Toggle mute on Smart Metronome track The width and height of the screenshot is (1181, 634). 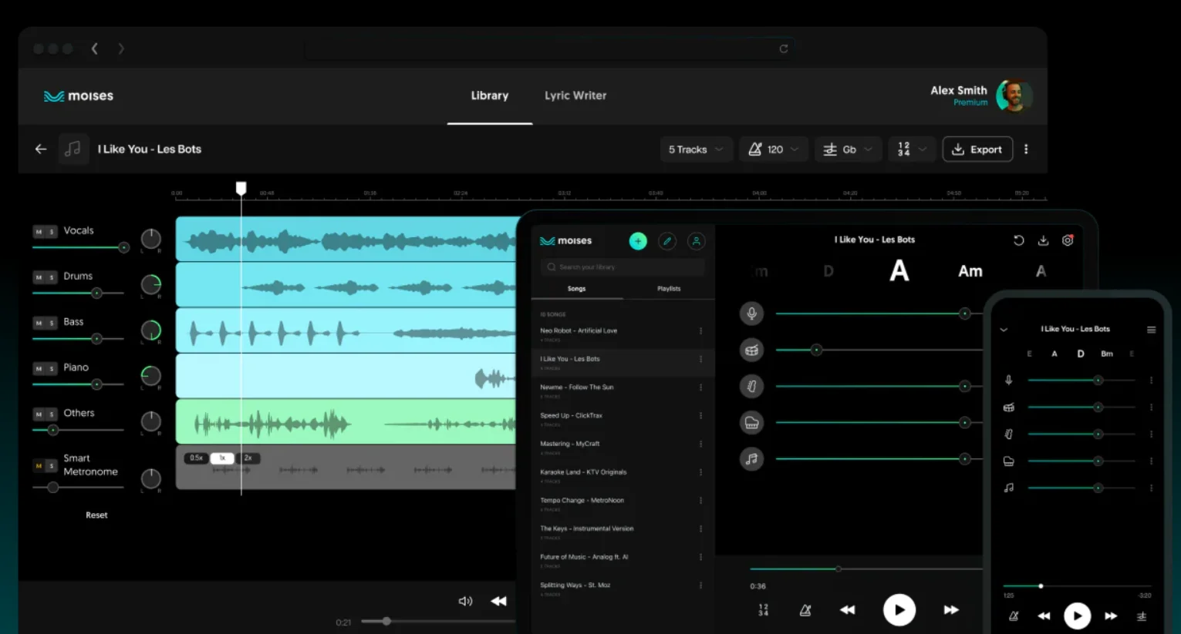tap(39, 466)
